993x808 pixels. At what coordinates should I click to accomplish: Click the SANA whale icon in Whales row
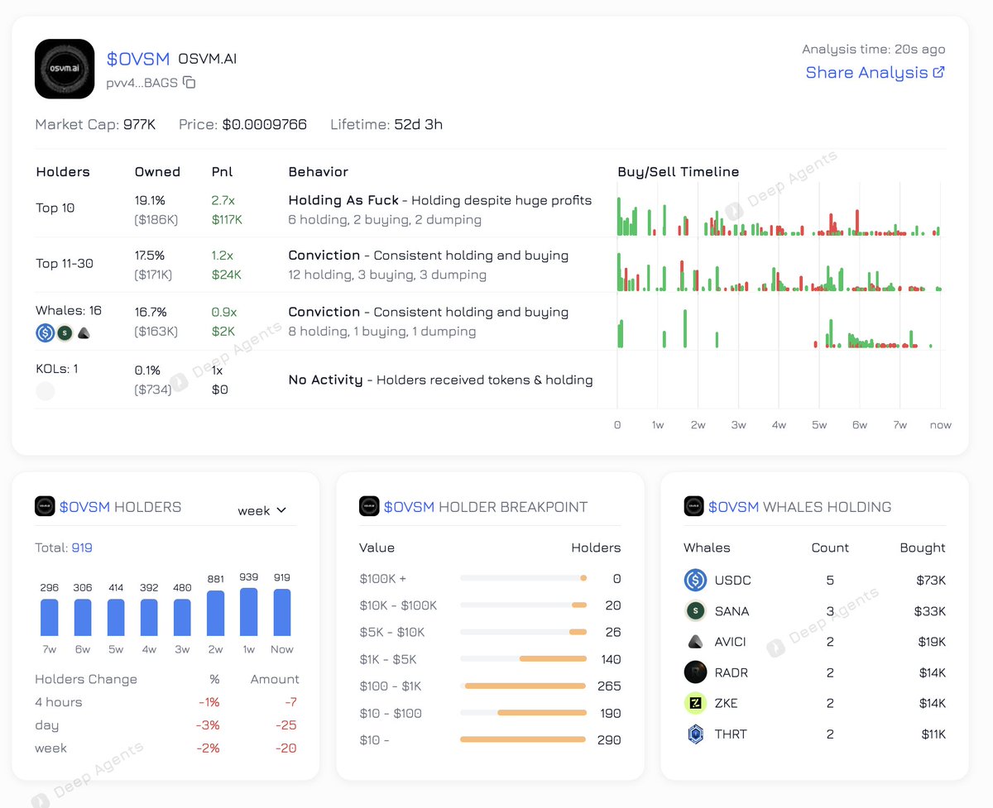[x=65, y=333]
